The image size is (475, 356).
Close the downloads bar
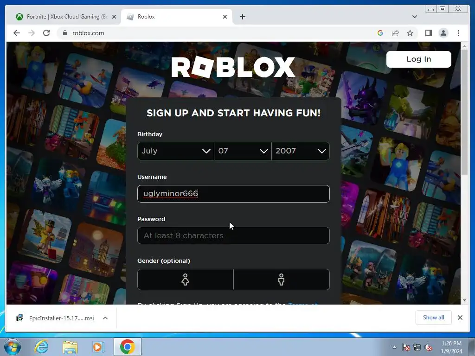pyautogui.click(x=460, y=317)
